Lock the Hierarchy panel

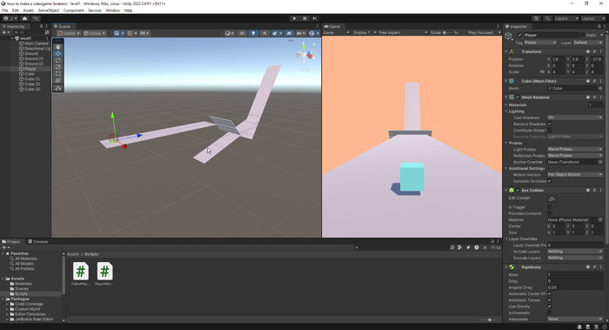click(x=41, y=26)
